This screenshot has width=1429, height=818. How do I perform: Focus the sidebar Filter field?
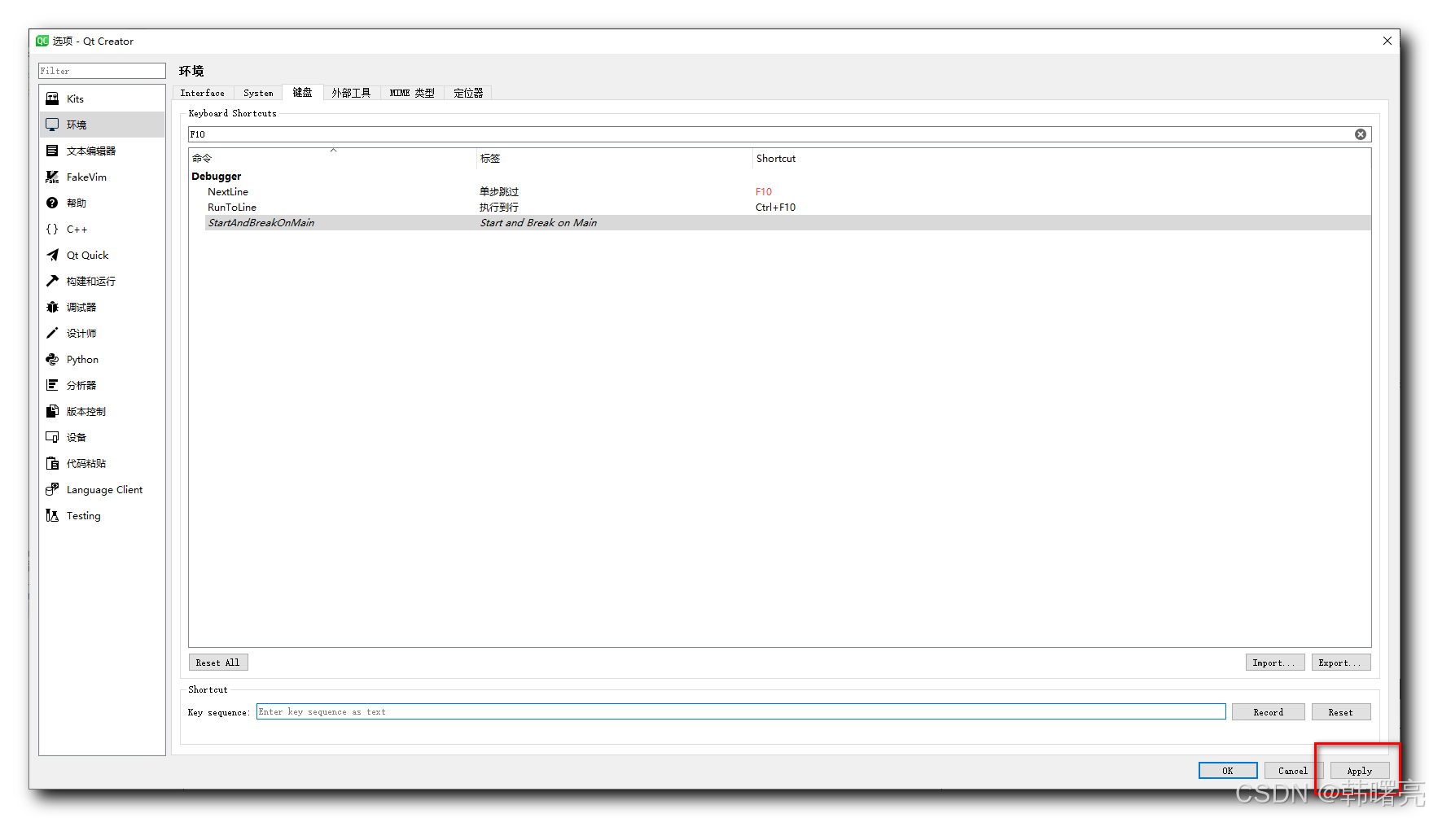[x=102, y=71]
